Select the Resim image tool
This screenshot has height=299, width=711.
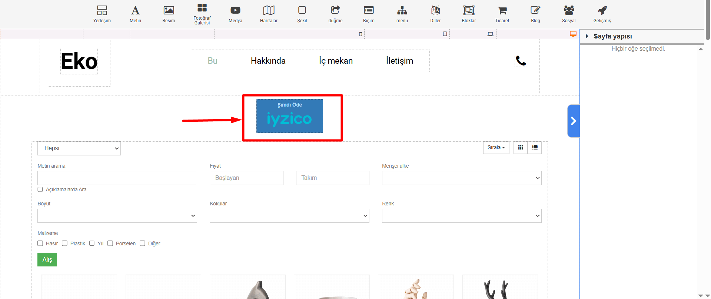169,14
